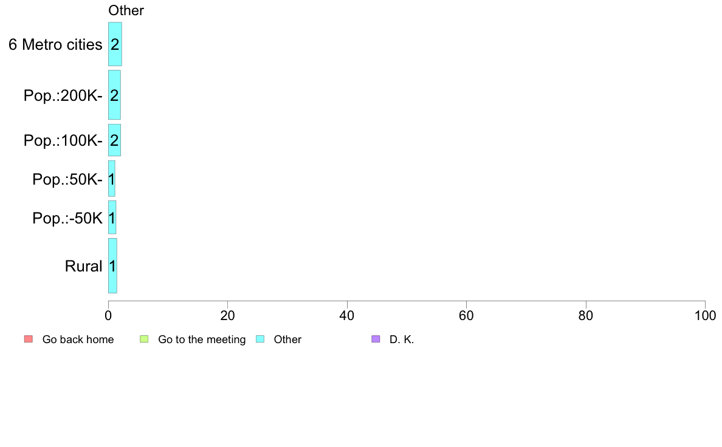This screenshot has height=447, width=722.
Task: Select the Pop.:50K- bar
Action: (x=111, y=179)
